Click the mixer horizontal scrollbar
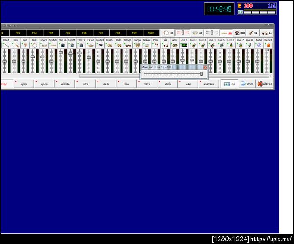Viewport: 294px width, 244px height. [174, 76]
